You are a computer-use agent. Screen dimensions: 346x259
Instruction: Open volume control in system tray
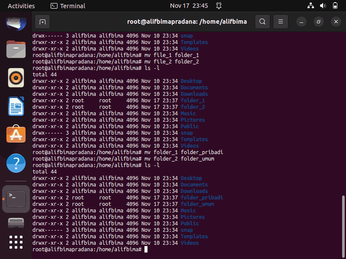[323, 6]
